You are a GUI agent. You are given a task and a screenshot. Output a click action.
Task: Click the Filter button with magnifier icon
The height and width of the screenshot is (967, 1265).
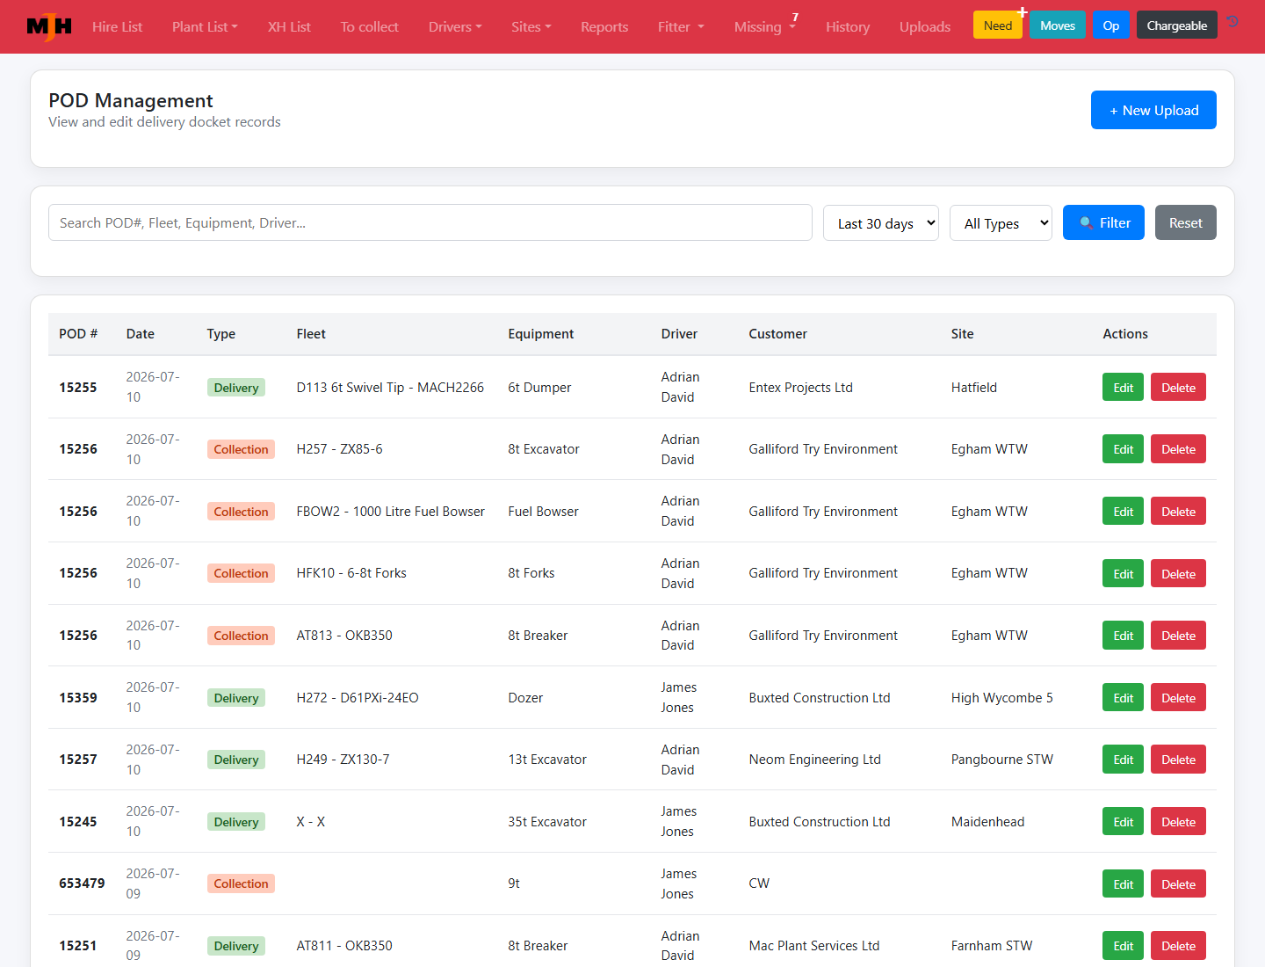click(x=1103, y=222)
